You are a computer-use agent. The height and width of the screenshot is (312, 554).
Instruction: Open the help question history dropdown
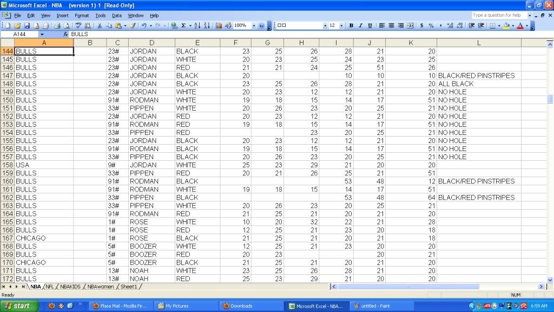tap(529, 15)
